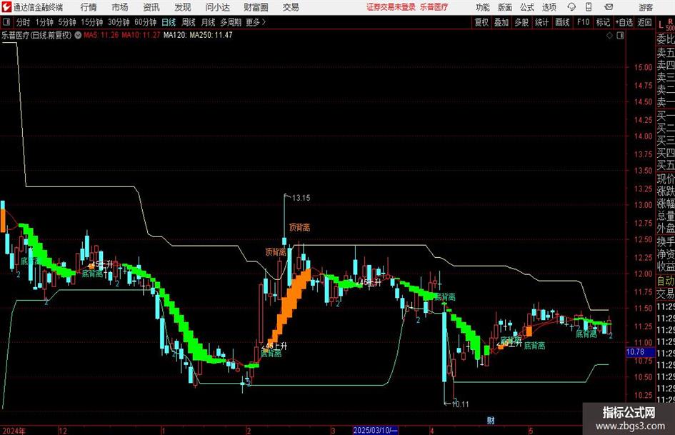The height and width of the screenshot is (435, 675).
Task: Open the F10 company info
Action: coord(584,22)
